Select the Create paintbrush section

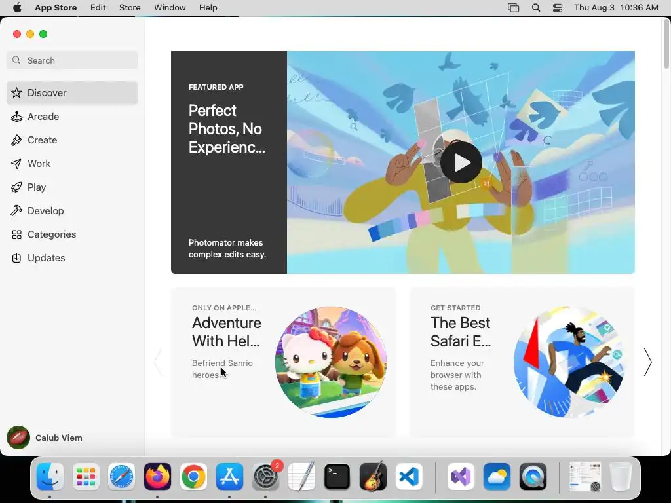(72, 140)
